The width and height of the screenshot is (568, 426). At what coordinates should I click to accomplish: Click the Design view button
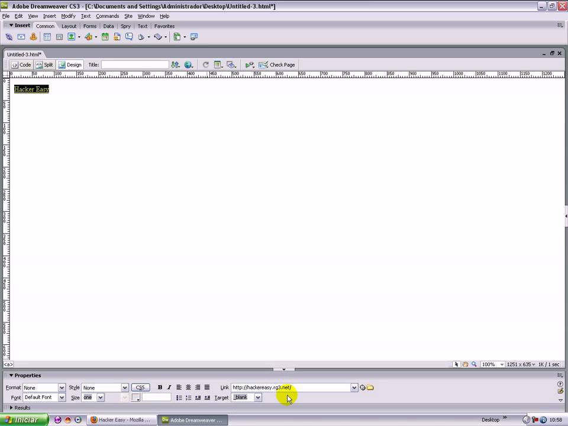(x=70, y=65)
